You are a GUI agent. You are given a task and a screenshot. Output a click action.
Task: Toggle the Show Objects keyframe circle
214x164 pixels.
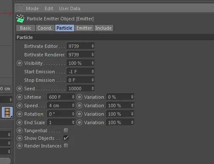[20, 138]
